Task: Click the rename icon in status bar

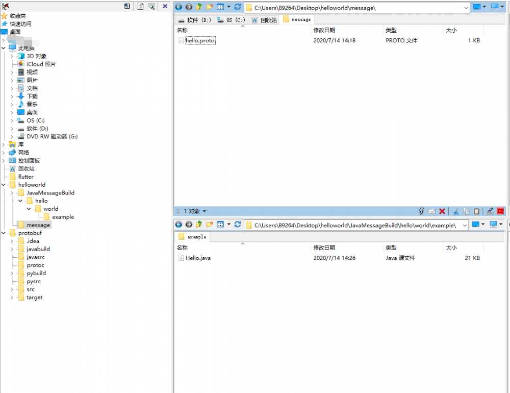Action: click(432, 211)
